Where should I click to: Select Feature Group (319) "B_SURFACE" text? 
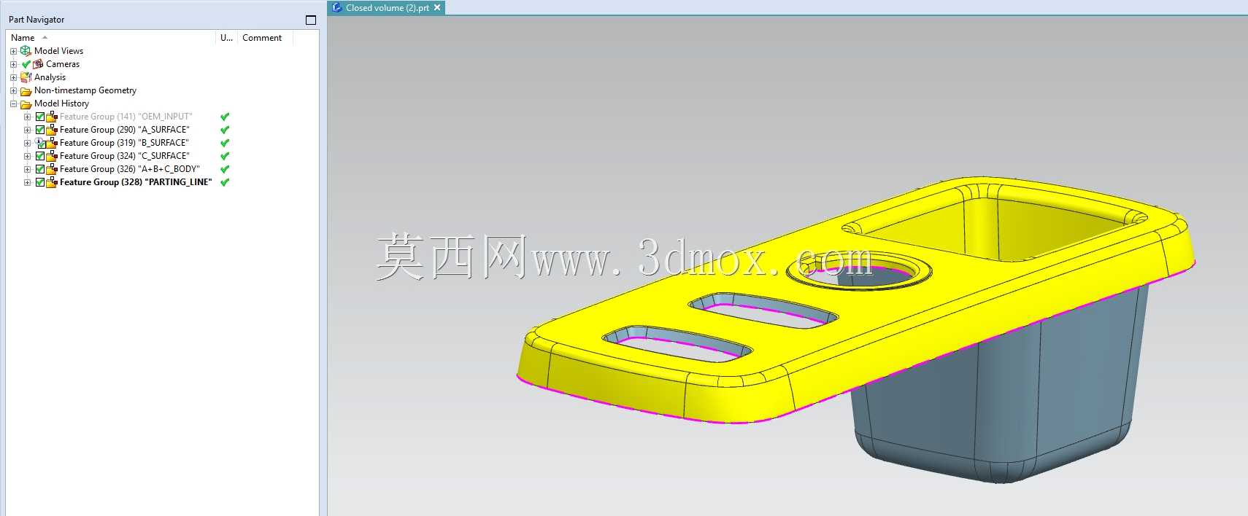[x=124, y=143]
